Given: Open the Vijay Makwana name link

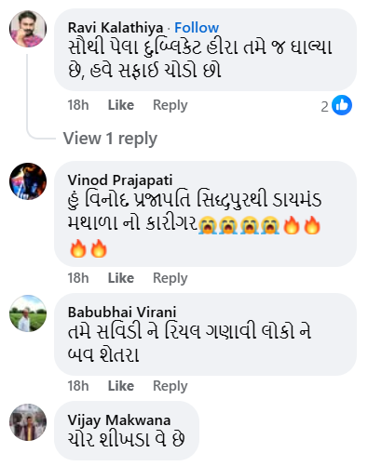Looking at the screenshot, I should 119,420.
